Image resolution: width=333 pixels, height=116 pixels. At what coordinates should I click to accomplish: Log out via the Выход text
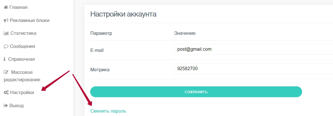pos(17,106)
